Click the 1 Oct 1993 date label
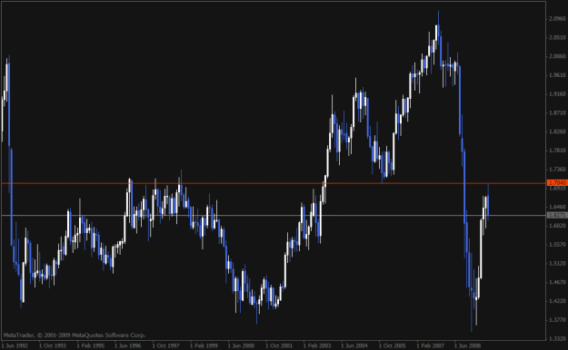 click(x=53, y=345)
